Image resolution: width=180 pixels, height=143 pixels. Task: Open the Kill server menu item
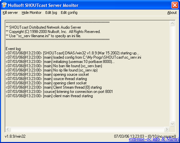pos(10,13)
